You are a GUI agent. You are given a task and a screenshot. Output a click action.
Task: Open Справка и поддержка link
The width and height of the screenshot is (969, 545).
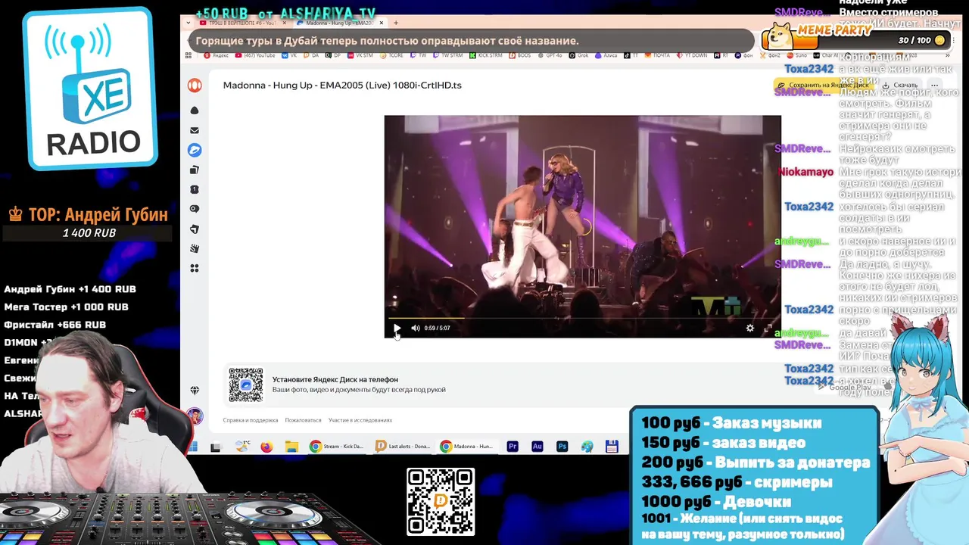(x=251, y=420)
